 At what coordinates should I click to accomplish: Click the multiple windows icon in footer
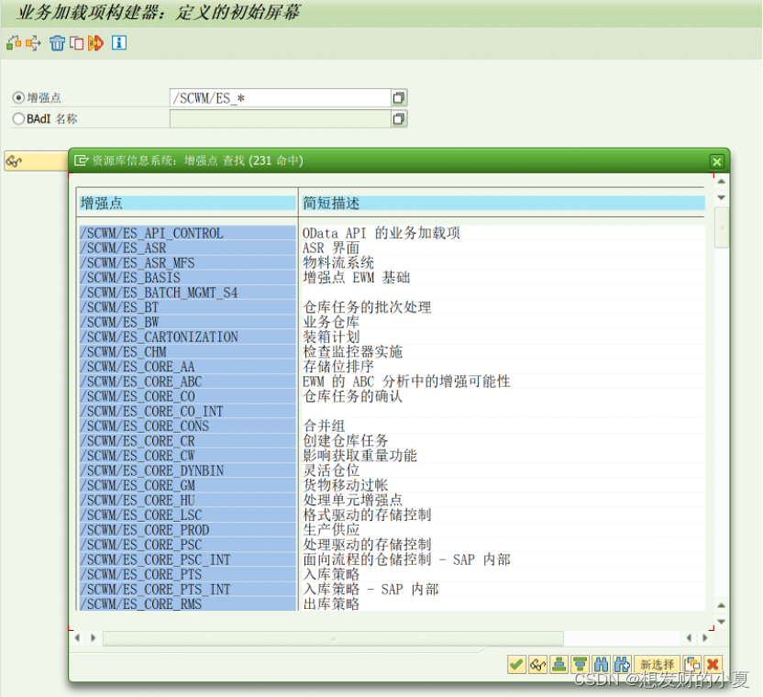click(692, 664)
